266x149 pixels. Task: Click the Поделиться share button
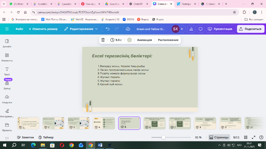(x=250, y=29)
